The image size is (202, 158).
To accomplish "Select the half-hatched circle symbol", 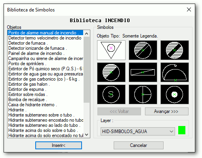I will (111, 72).
